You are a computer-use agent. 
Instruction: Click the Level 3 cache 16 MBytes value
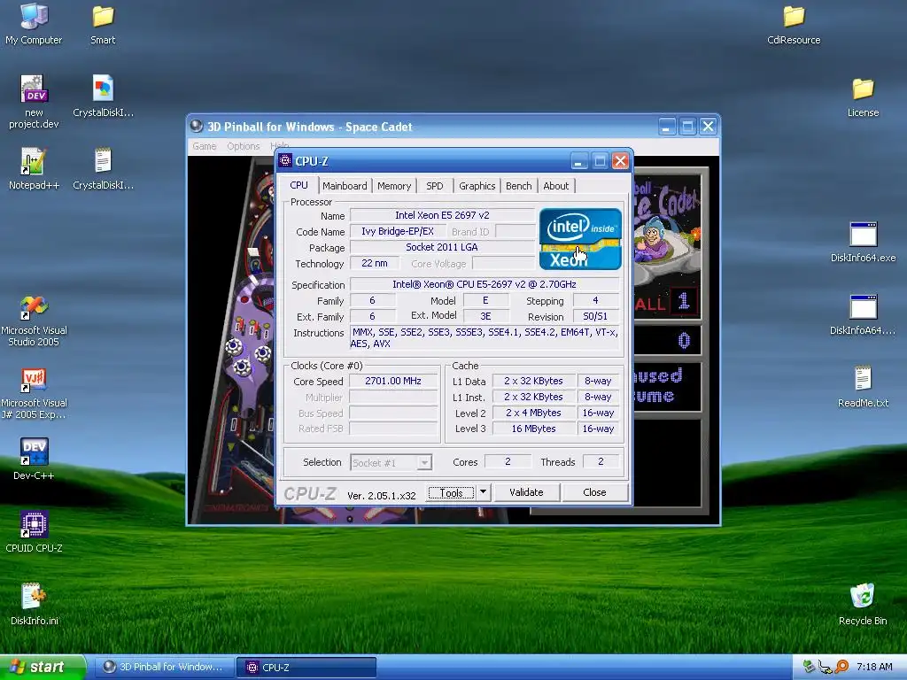click(x=533, y=429)
